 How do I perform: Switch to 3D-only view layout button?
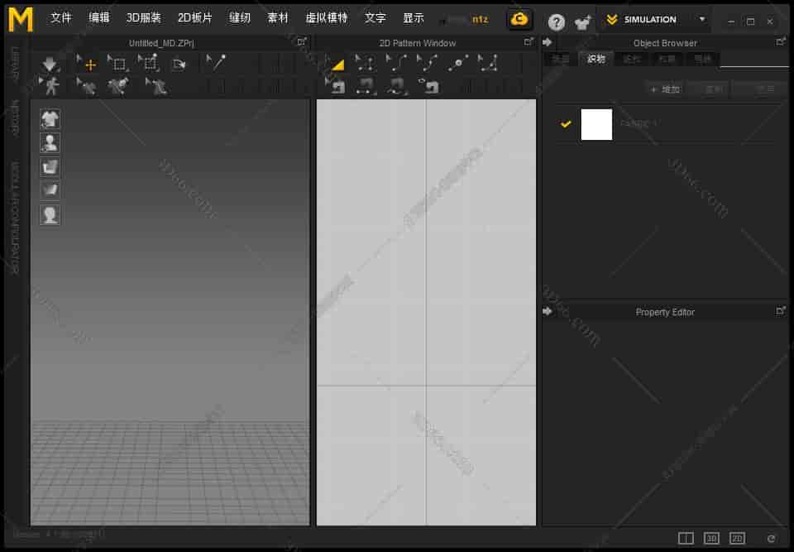(x=711, y=539)
